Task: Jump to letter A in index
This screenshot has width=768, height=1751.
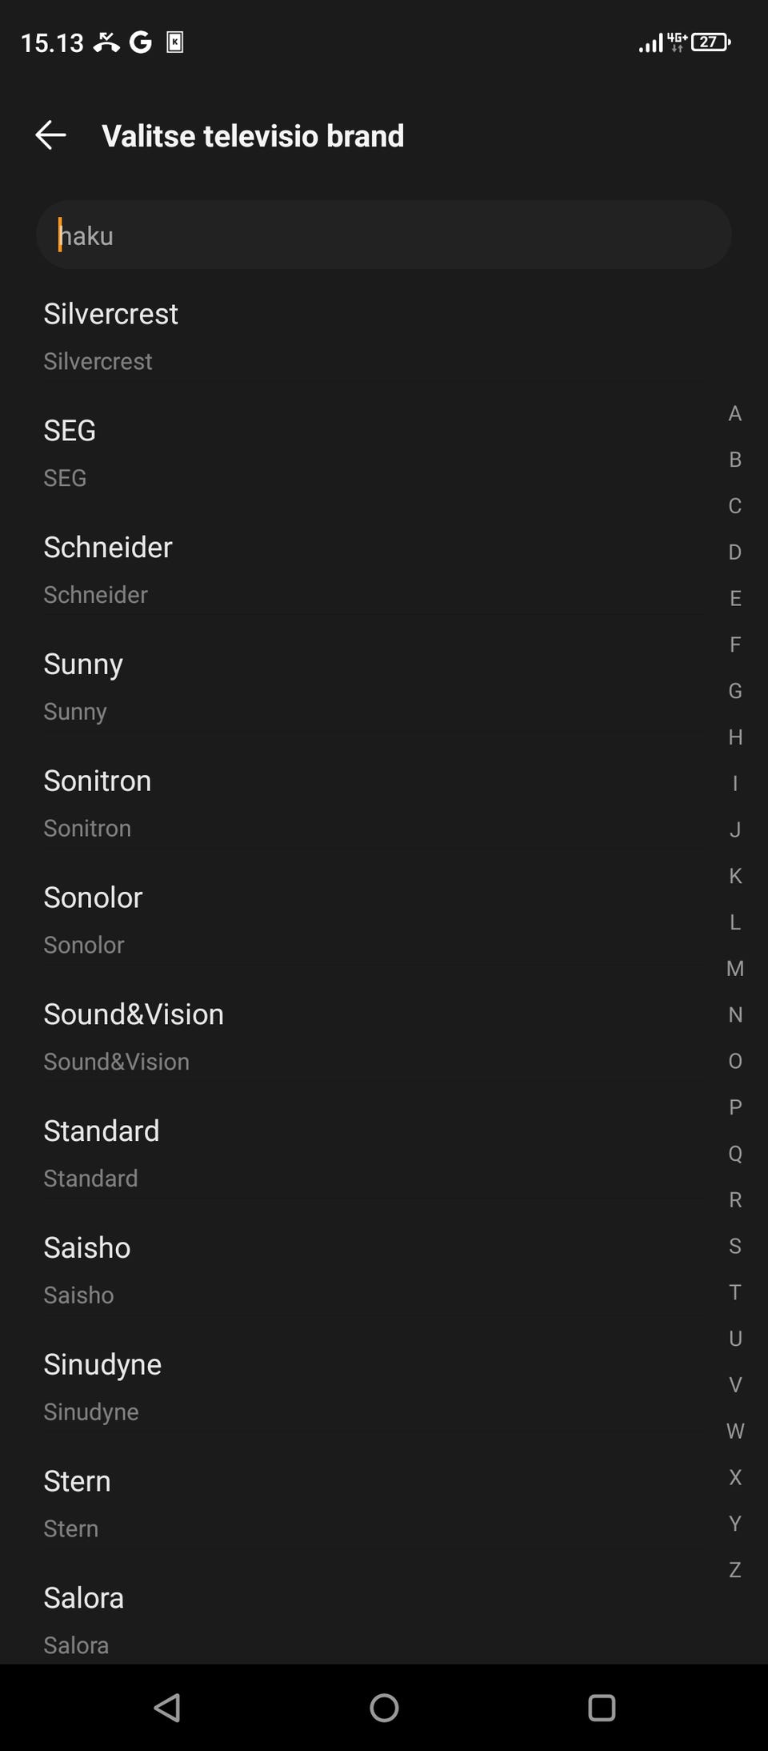Action: click(x=734, y=414)
